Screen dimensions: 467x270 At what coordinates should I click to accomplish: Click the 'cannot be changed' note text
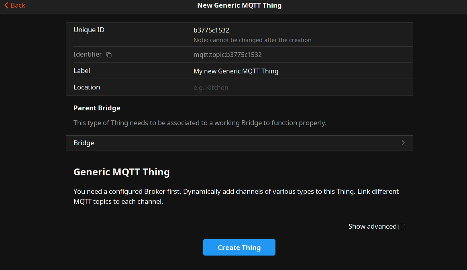[252, 40]
